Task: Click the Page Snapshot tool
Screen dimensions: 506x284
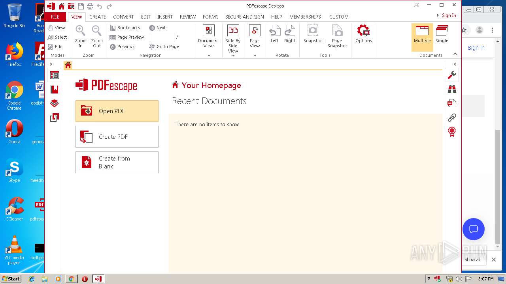Action: click(x=337, y=37)
